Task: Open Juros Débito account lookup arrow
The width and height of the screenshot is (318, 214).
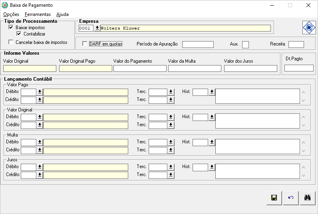Action: click(x=40, y=167)
